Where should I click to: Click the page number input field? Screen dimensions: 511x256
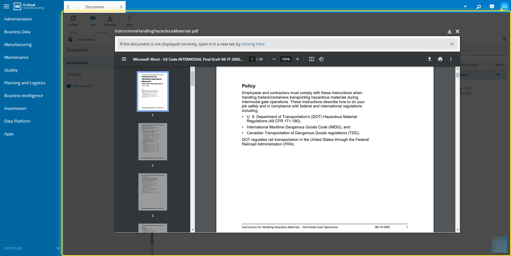click(252, 59)
